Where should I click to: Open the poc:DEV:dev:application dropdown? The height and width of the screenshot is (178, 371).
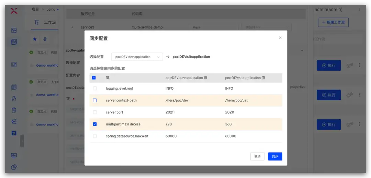click(x=137, y=57)
